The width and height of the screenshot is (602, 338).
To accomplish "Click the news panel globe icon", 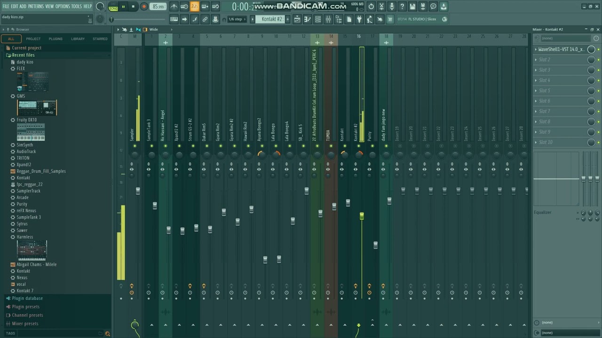I will click(444, 19).
